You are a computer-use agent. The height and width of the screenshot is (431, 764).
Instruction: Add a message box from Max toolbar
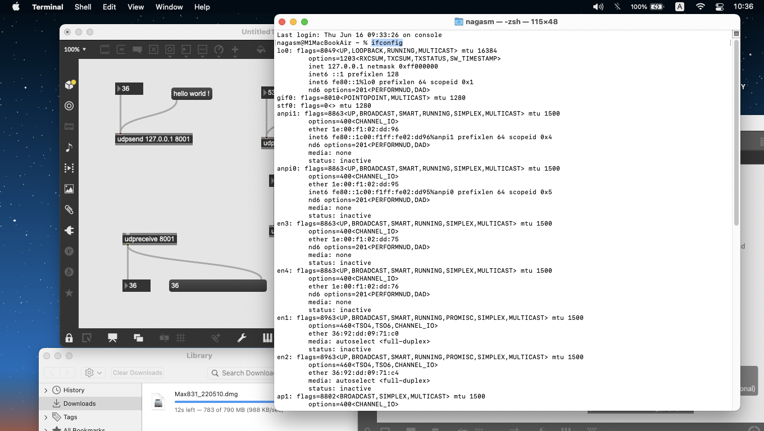[121, 49]
